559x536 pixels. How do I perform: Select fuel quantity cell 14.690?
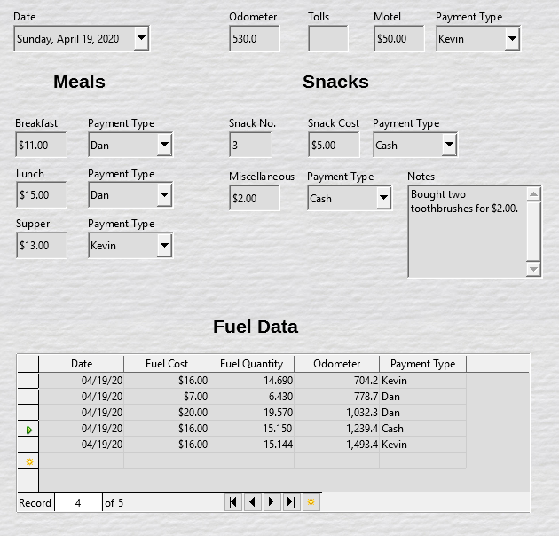coord(252,381)
